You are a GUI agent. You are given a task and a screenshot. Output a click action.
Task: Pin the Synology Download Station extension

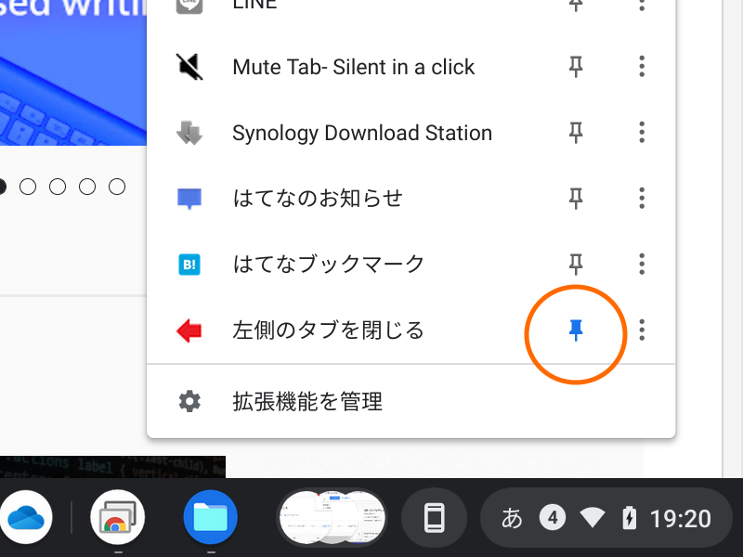(x=576, y=133)
